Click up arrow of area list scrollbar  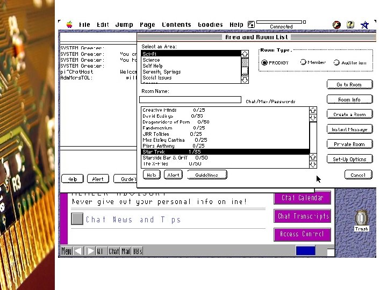pyautogui.click(x=245, y=54)
